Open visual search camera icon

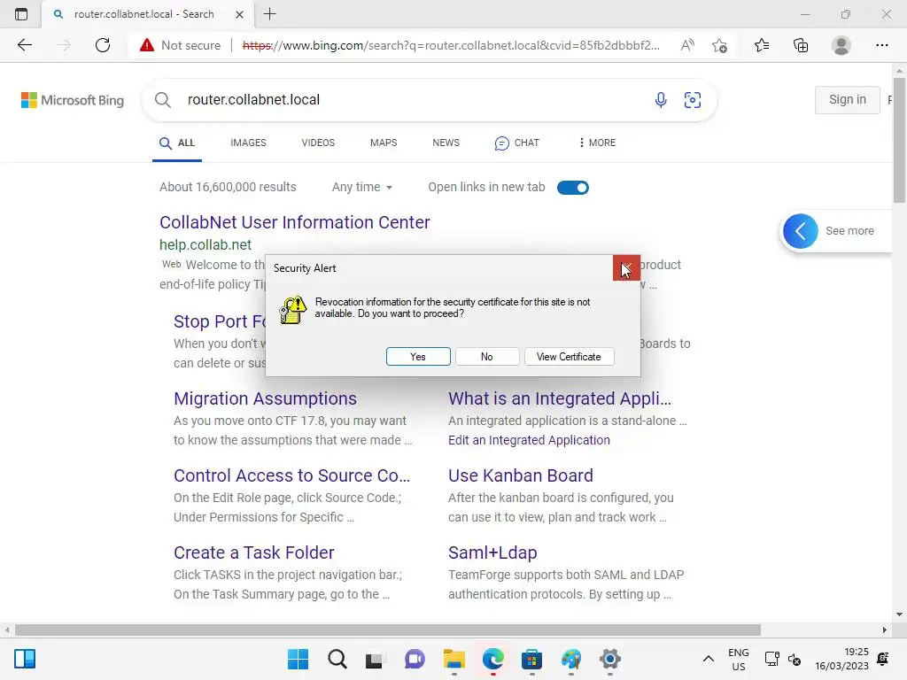[693, 100]
